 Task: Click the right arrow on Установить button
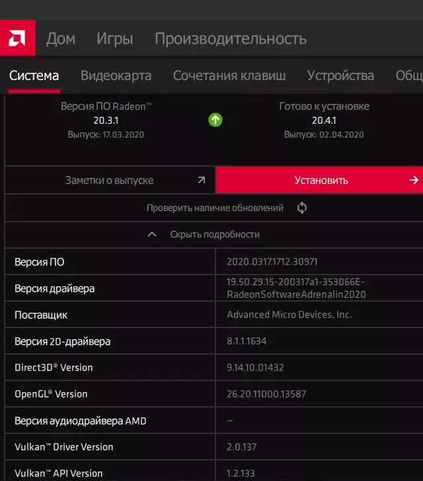pyautogui.click(x=414, y=180)
